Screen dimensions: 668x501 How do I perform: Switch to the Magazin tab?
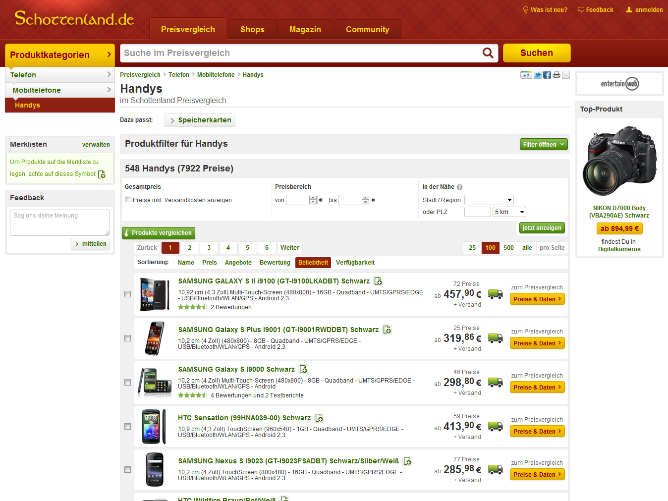tap(305, 30)
